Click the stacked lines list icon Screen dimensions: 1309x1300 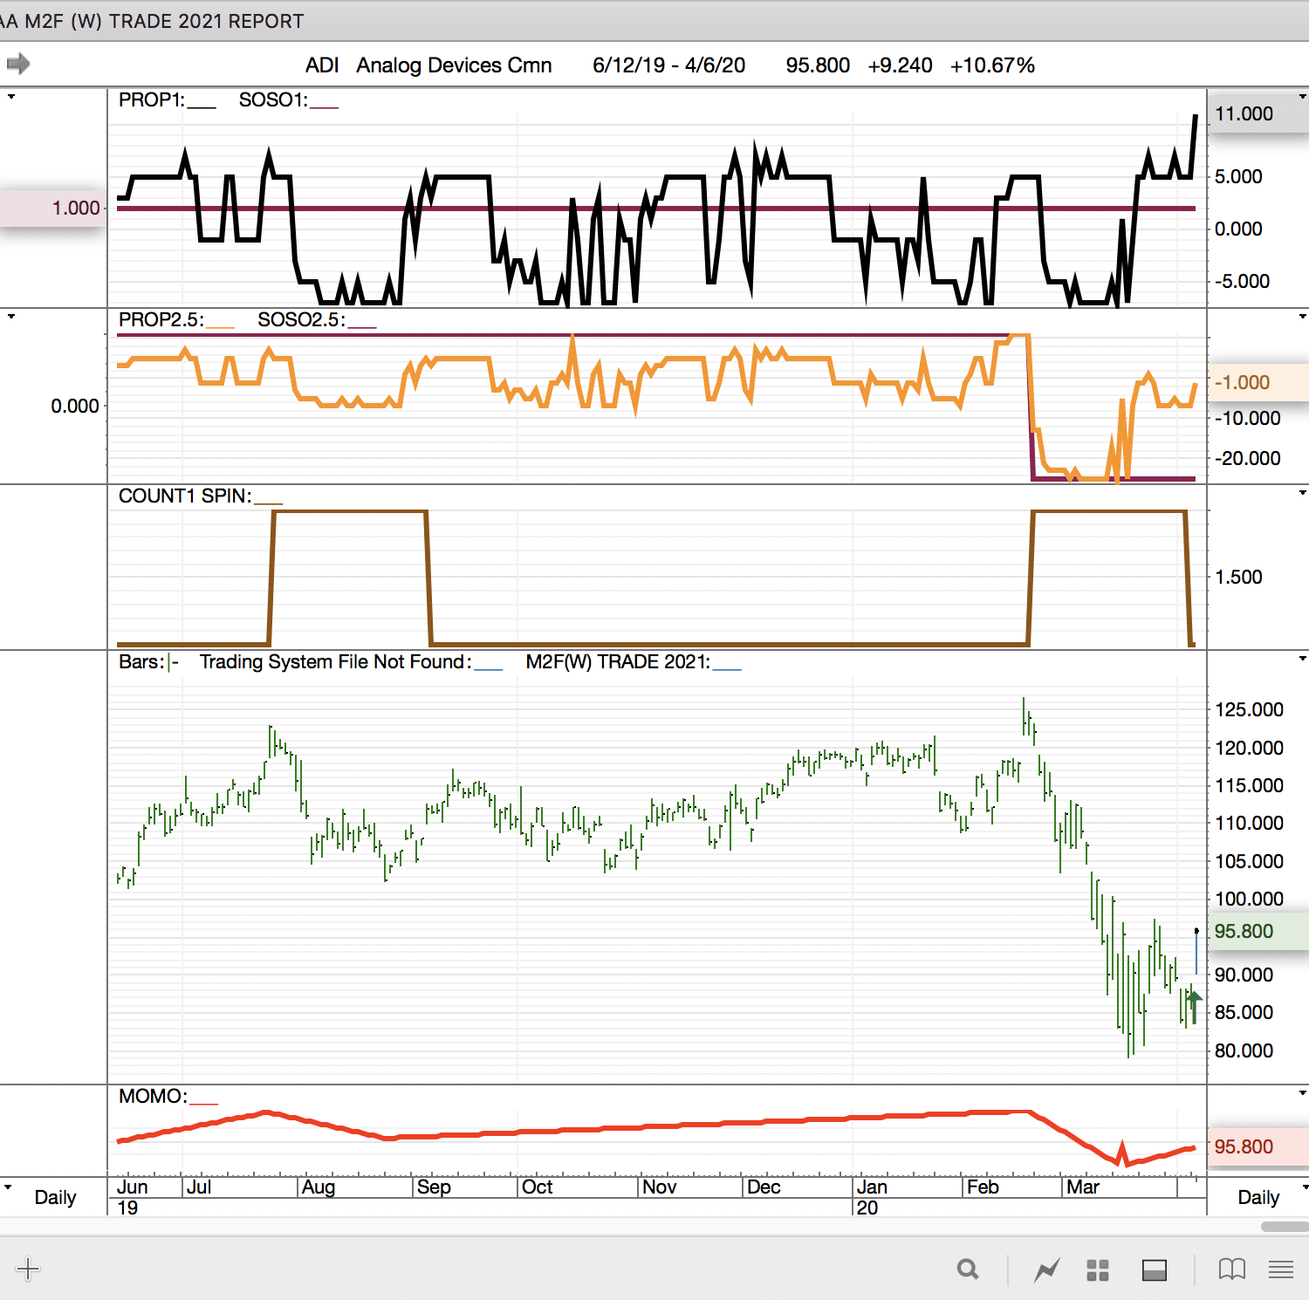[x=1281, y=1269]
